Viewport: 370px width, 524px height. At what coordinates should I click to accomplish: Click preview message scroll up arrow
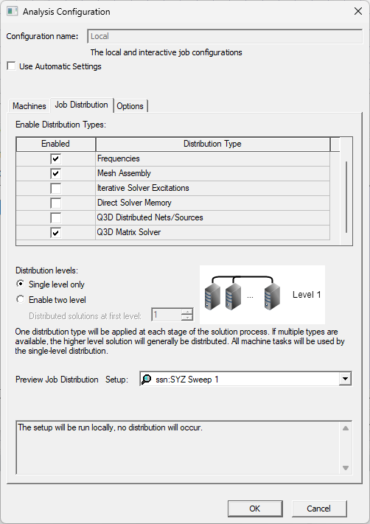[x=346, y=428]
